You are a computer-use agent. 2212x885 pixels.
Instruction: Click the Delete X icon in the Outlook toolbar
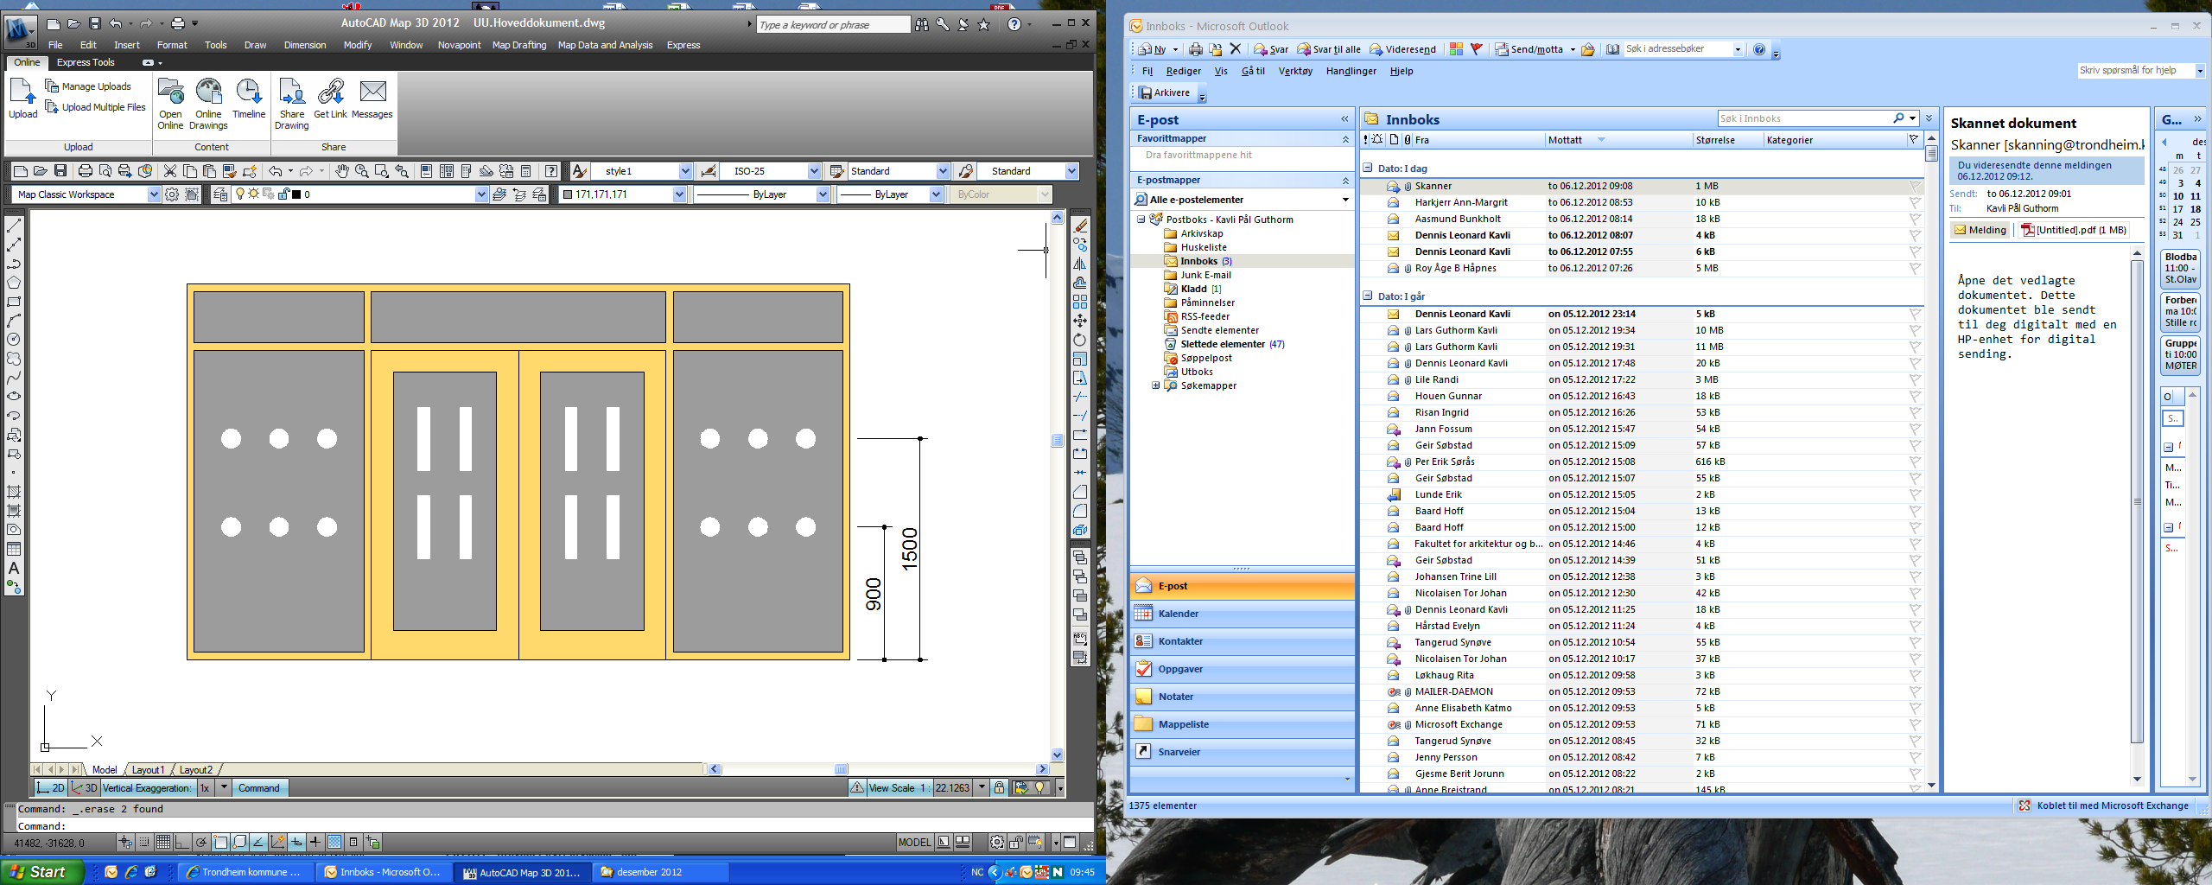[1235, 49]
